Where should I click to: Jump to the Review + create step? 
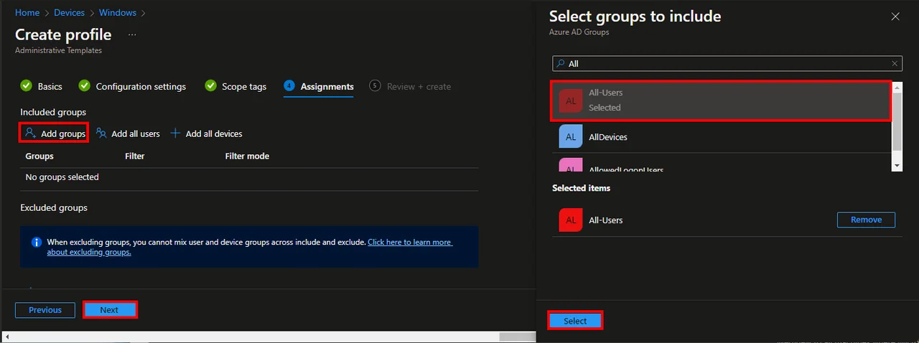pyautogui.click(x=419, y=86)
